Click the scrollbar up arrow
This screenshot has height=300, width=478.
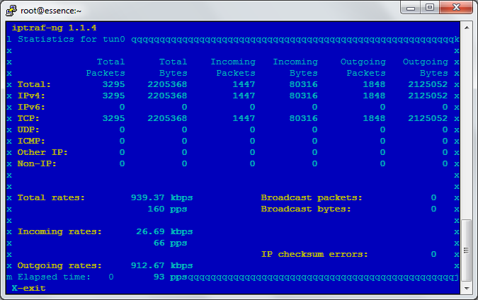[467, 26]
